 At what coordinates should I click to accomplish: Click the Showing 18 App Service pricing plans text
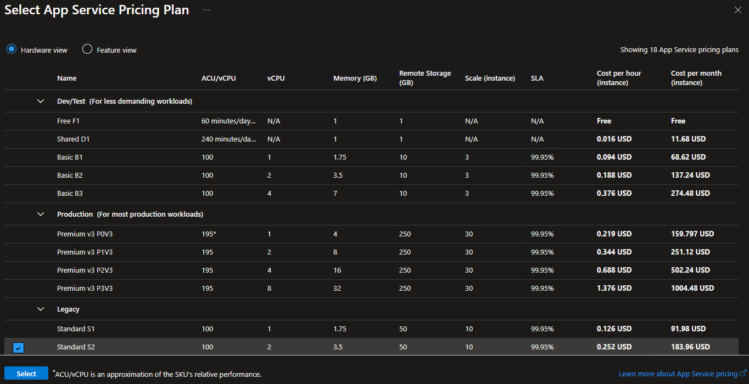679,49
